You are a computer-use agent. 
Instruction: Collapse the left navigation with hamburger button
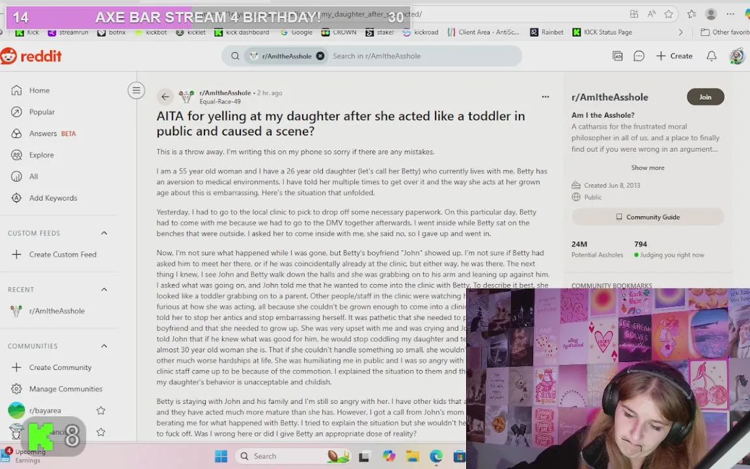tap(136, 91)
